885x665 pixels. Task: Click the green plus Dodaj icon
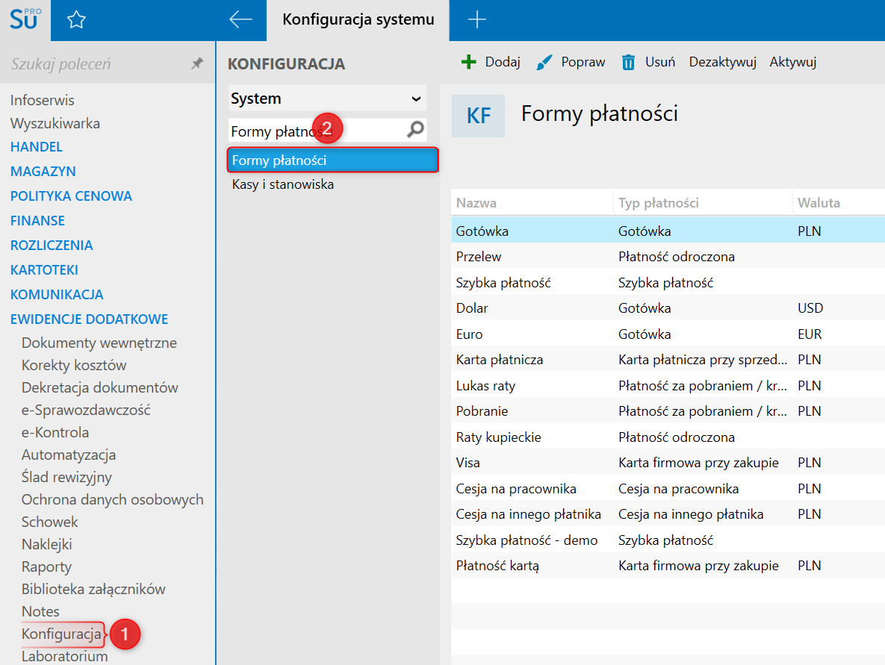[x=468, y=62]
